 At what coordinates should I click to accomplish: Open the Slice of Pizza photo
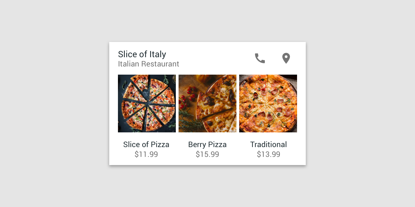pos(147,103)
